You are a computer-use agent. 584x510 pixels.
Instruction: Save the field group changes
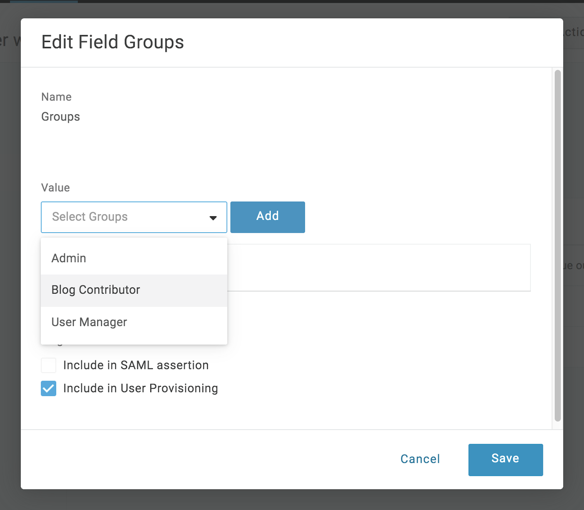pos(505,460)
